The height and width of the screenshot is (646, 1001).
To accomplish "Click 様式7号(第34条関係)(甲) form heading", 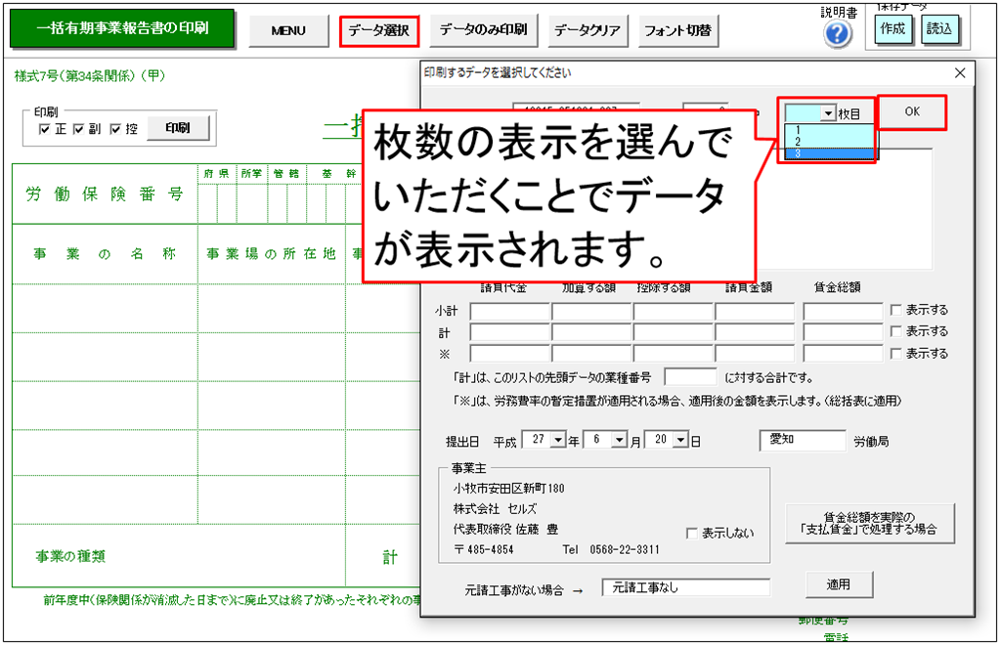I will pos(90,76).
